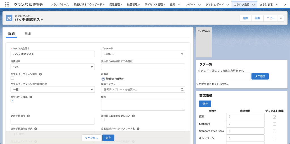Click キャンセル in the form footer
Image resolution: width=290 pixels, height=144 pixels.
point(91,138)
